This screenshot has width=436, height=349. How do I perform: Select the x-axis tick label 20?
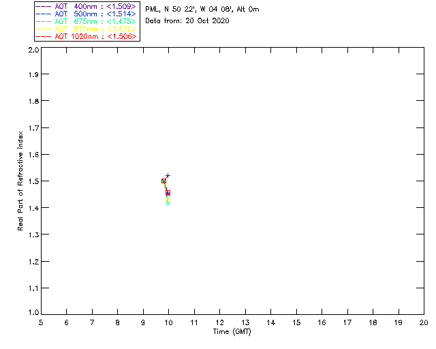424,322
